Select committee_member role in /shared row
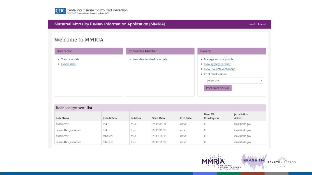The width and height of the screenshot is (312, 175). pos(68,142)
